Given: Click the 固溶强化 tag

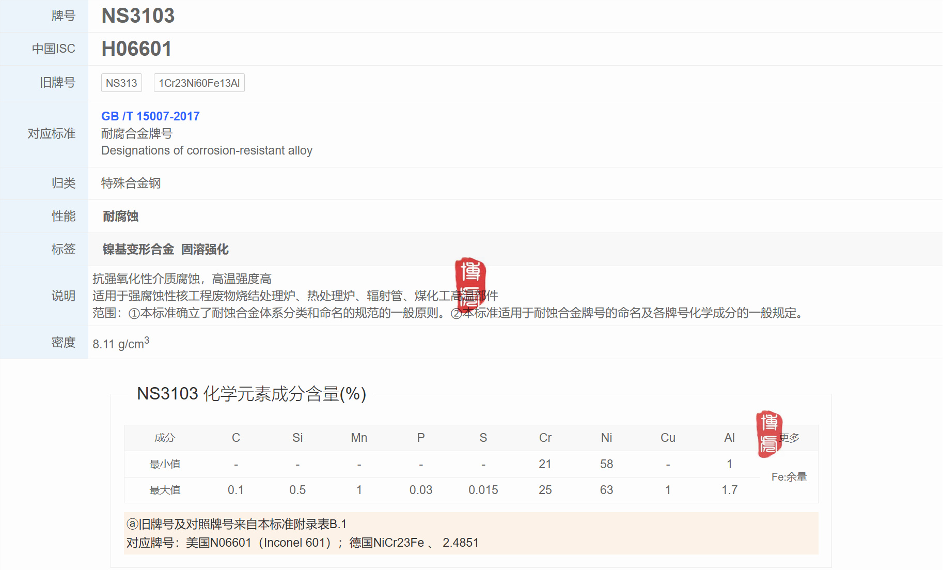Looking at the screenshot, I should point(205,250).
